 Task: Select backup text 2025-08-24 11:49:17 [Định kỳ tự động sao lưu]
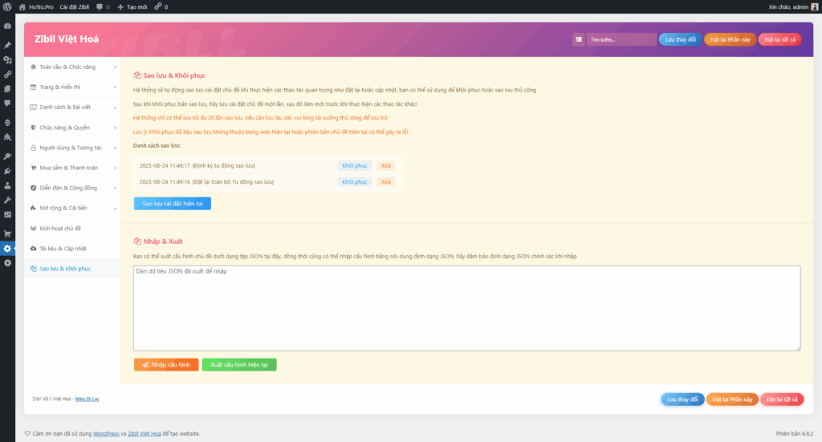click(x=197, y=165)
